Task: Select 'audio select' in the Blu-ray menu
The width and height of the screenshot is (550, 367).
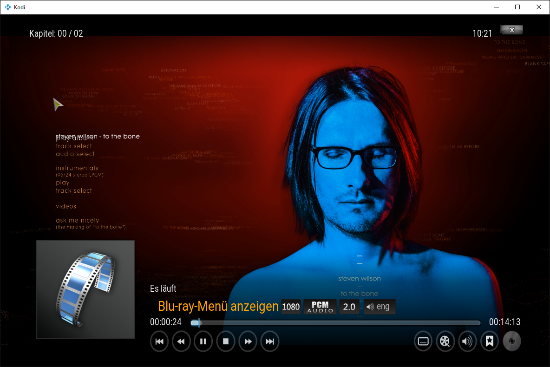Action: click(x=75, y=154)
